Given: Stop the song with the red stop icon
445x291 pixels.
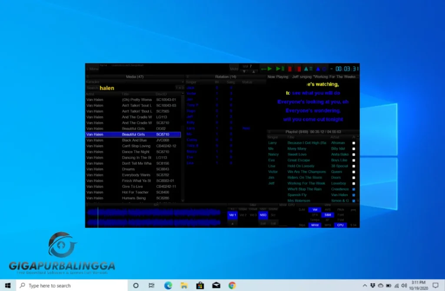Looking at the screenshot, I should pyautogui.click(x=290, y=68).
